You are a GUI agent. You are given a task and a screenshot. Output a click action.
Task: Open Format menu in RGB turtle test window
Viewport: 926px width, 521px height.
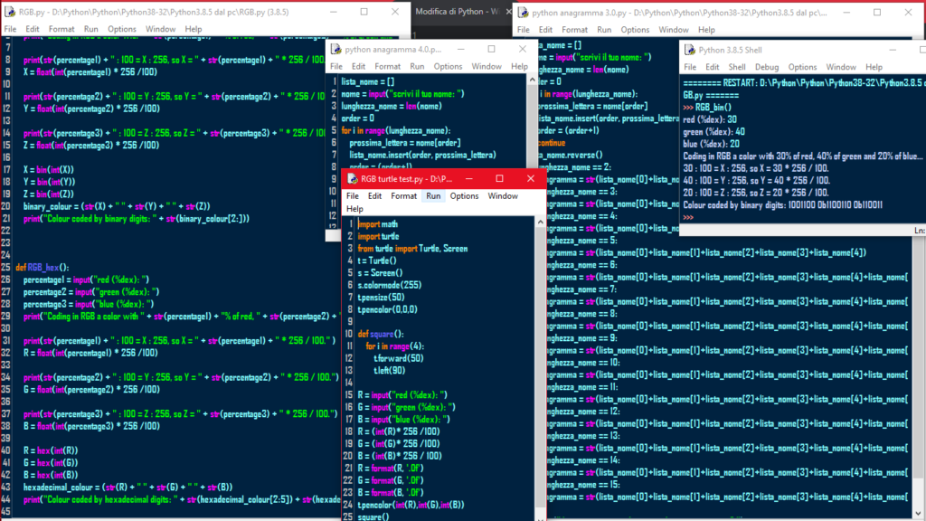404,196
